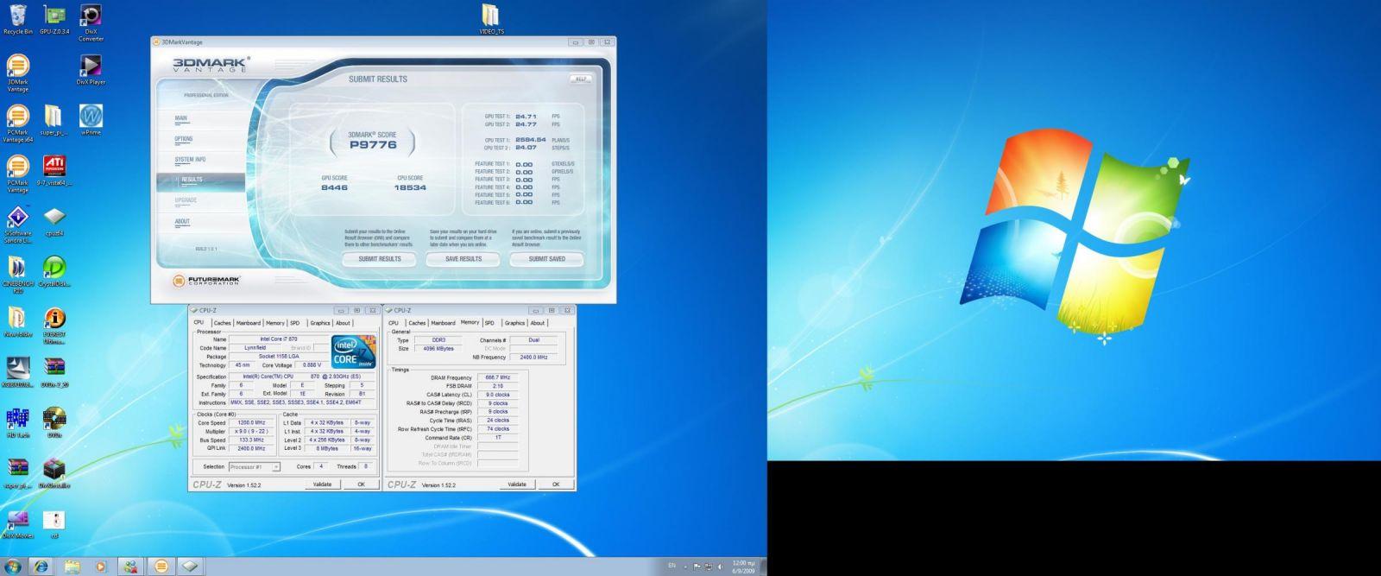Launch DivX Player desktop shortcut

91,70
